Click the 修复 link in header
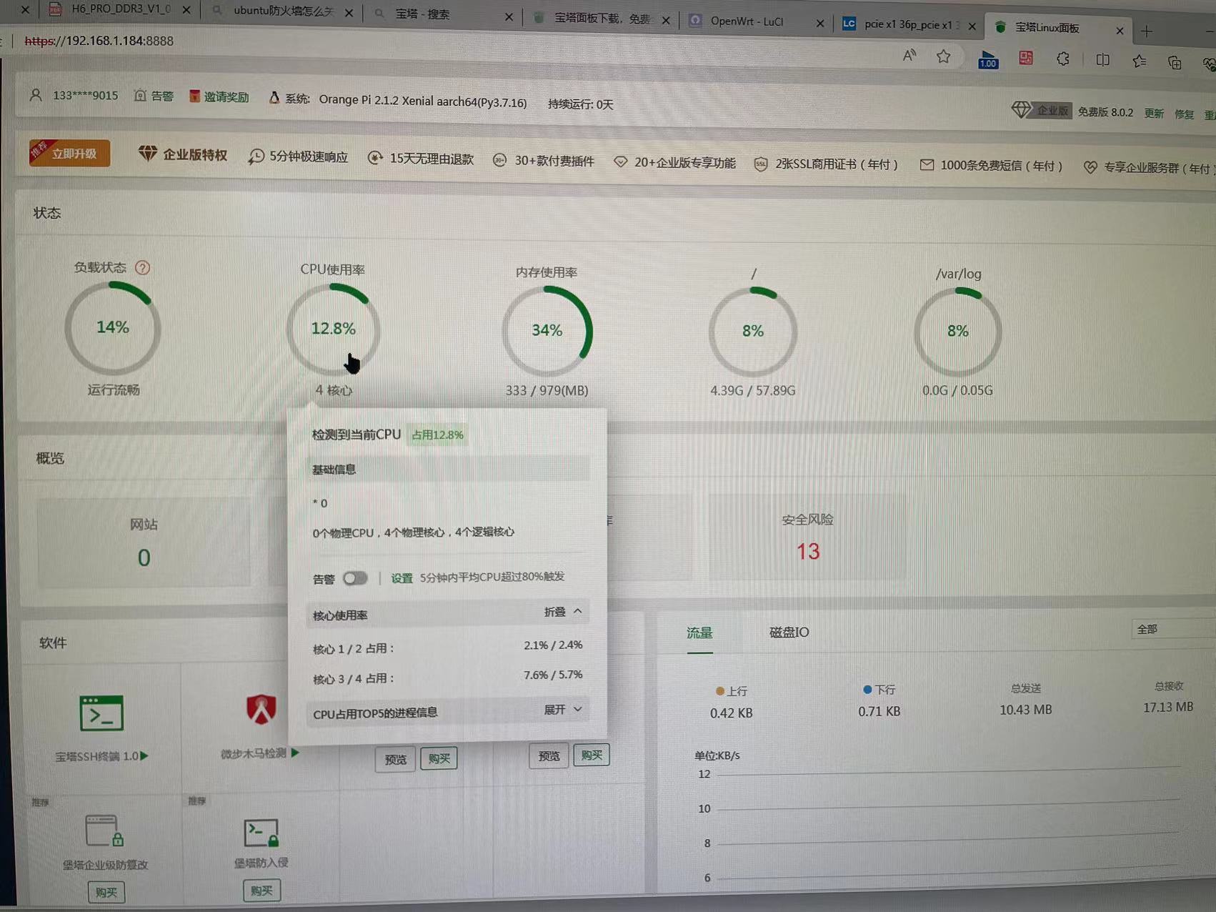Viewport: 1216px width, 912px height. (1184, 114)
